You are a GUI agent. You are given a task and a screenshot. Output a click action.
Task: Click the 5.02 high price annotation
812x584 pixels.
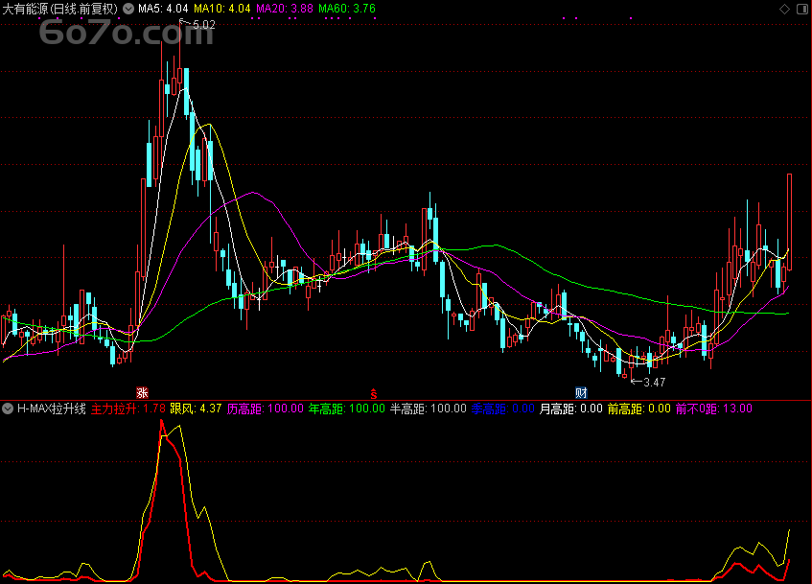[203, 25]
